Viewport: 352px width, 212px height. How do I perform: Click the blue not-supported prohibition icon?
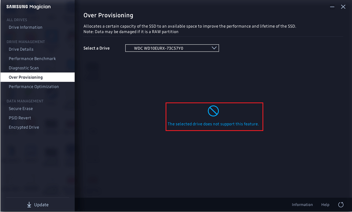click(213, 111)
